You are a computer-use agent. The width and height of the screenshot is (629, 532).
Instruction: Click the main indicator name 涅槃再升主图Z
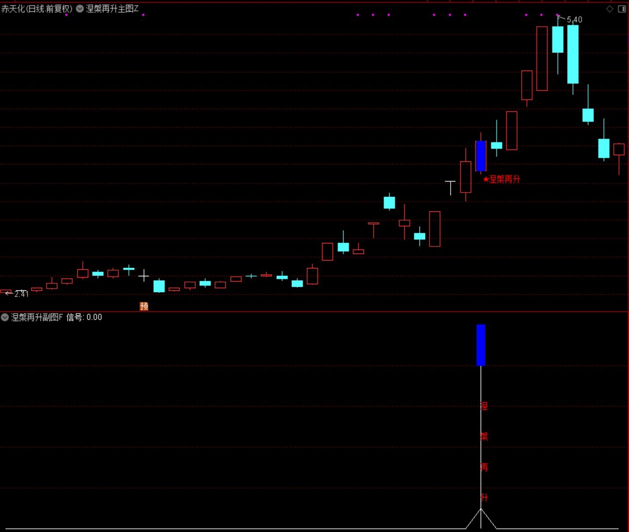(x=112, y=8)
